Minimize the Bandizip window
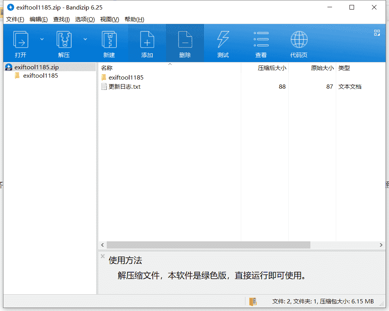This screenshot has width=389, height=311. pyautogui.click(x=330, y=8)
